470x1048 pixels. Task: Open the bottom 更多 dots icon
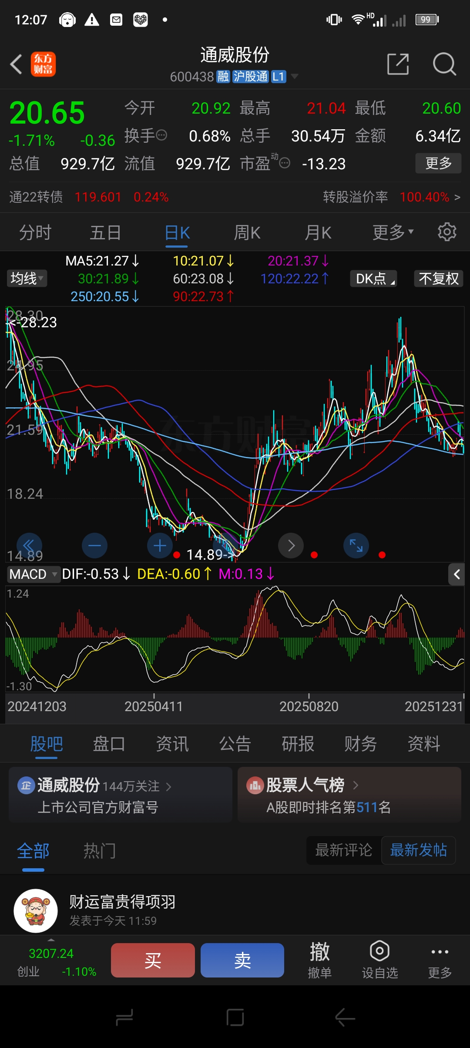(x=440, y=952)
